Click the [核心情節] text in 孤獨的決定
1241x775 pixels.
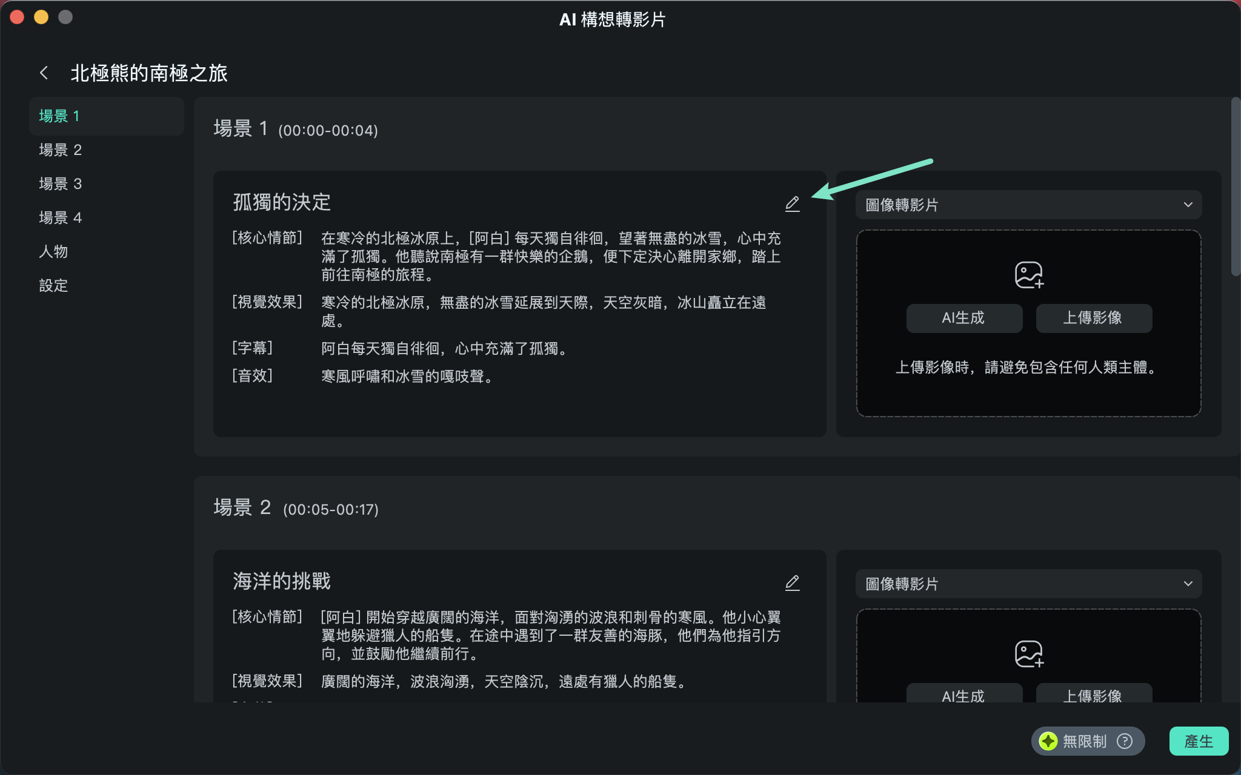551,257
